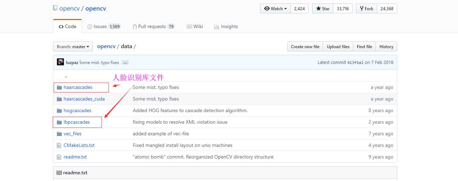Go to opencv root in breadcrumb path
458x181 pixels.
pyautogui.click(x=106, y=46)
